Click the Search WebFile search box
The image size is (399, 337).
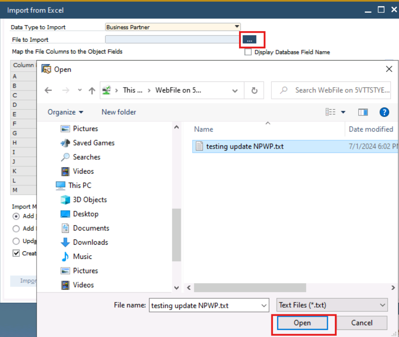tap(331, 90)
